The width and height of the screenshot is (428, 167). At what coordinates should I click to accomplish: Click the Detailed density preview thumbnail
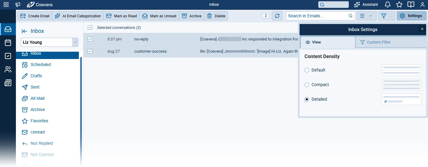point(401,99)
